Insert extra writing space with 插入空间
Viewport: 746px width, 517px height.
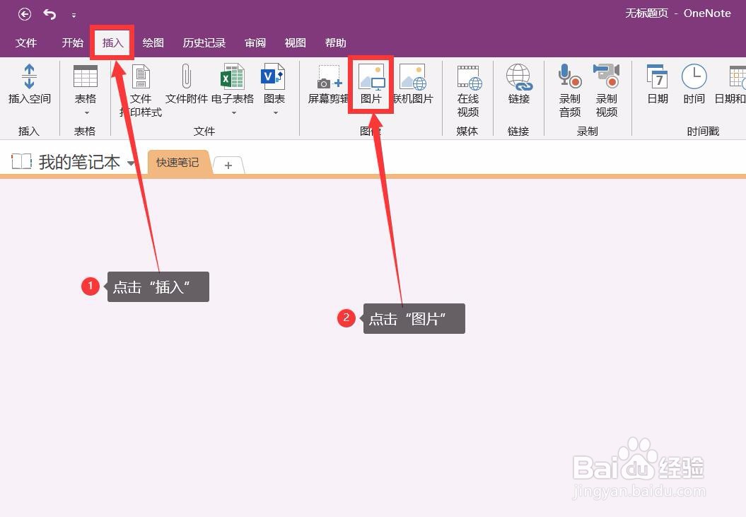coord(29,85)
